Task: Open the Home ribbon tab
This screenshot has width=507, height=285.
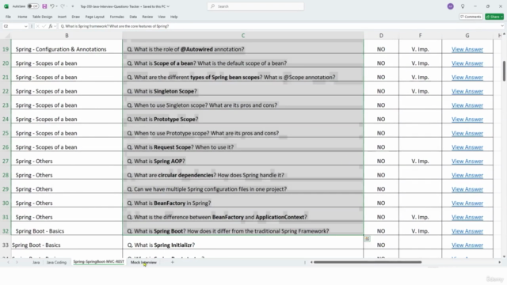Action: click(x=22, y=17)
